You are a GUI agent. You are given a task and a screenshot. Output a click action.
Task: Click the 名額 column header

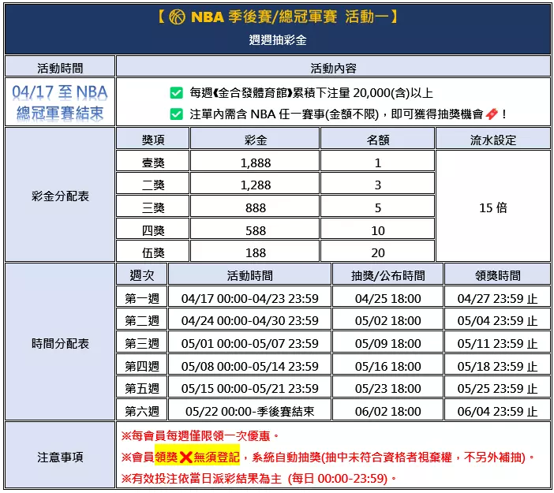378,139
